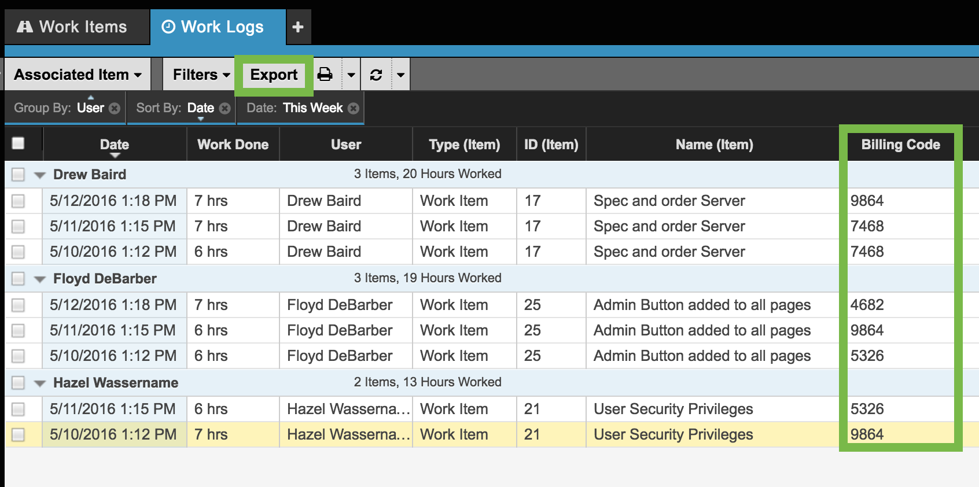Image resolution: width=979 pixels, height=487 pixels.
Task: Collapse the Drew Baird group
Action: 40,175
